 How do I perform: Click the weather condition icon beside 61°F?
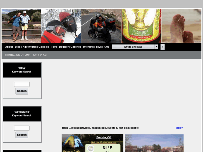point(91,148)
